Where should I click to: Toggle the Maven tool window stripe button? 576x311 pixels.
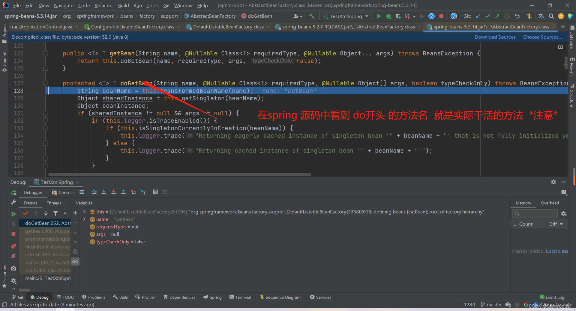(572, 66)
